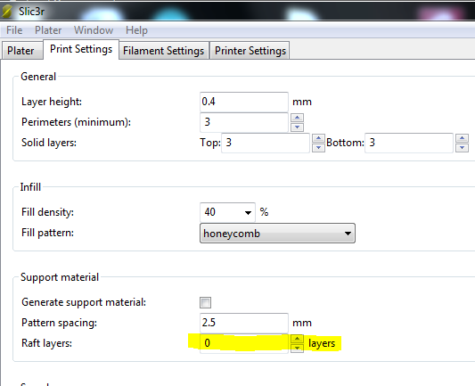Screen dimensions: 475x386
Task: Increase Top solid layers with up arrow
Action: (318, 138)
